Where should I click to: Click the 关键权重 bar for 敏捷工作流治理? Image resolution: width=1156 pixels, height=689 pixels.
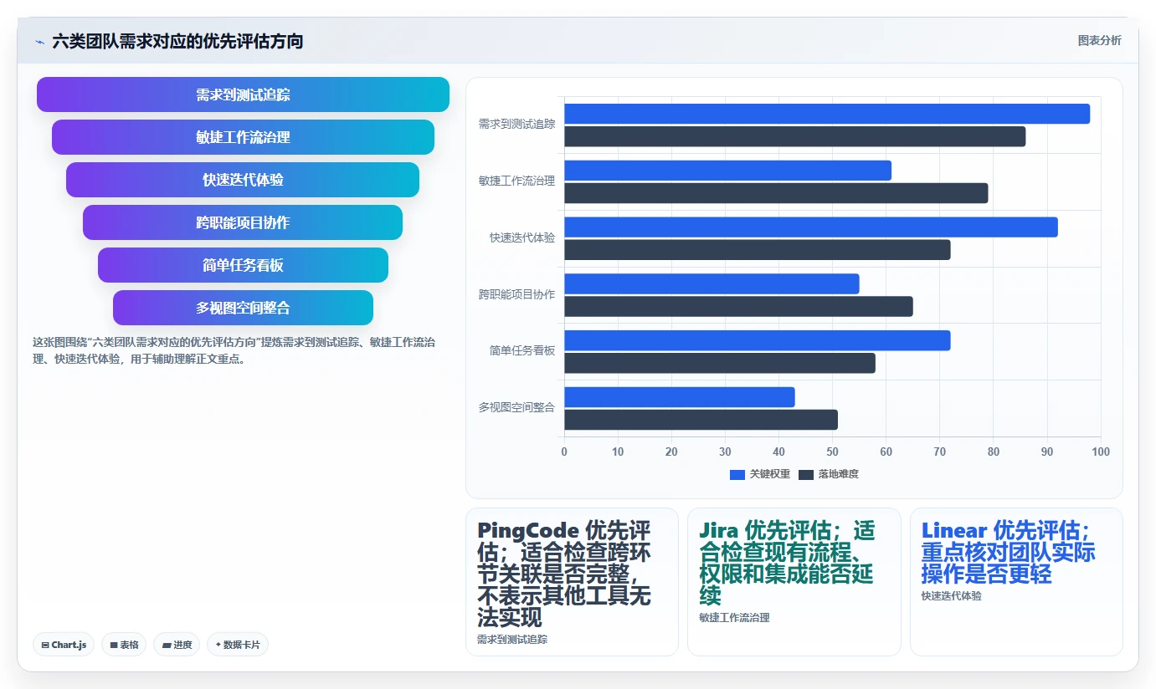[x=727, y=171]
